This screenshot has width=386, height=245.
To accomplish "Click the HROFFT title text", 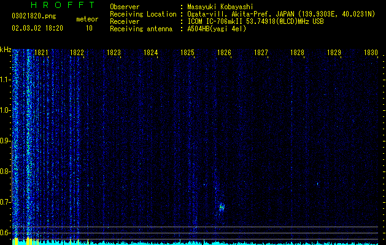I will pos(63,5).
